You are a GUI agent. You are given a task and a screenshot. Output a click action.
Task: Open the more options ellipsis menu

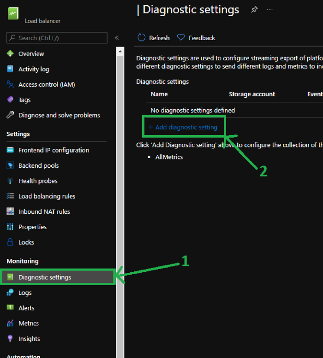tap(270, 10)
